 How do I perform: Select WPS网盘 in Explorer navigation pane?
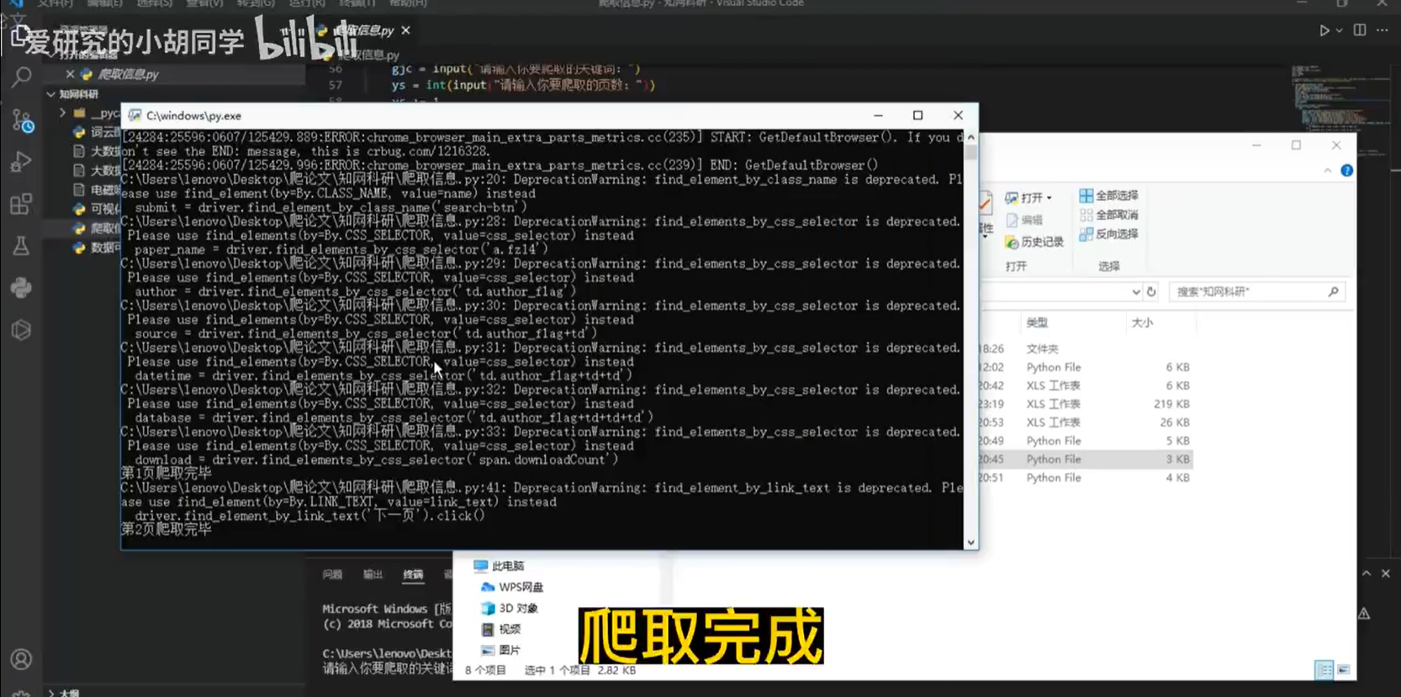click(x=512, y=587)
